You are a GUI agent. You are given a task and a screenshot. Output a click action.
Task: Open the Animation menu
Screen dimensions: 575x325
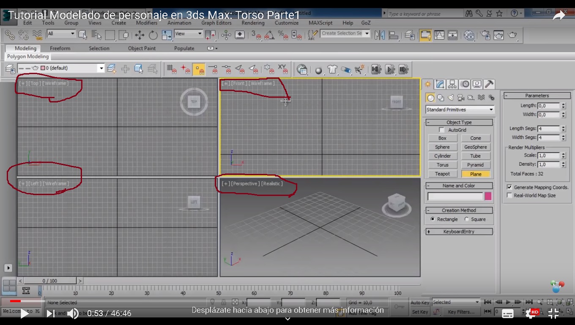click(179, 23)
